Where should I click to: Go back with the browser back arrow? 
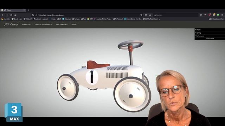(3, 15)
